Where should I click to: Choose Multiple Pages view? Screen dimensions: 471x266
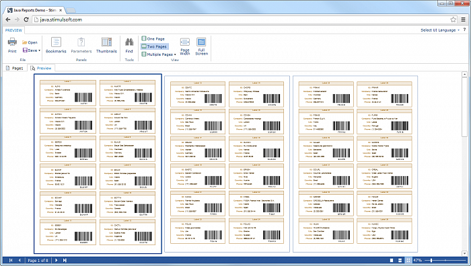pos(157,54)
